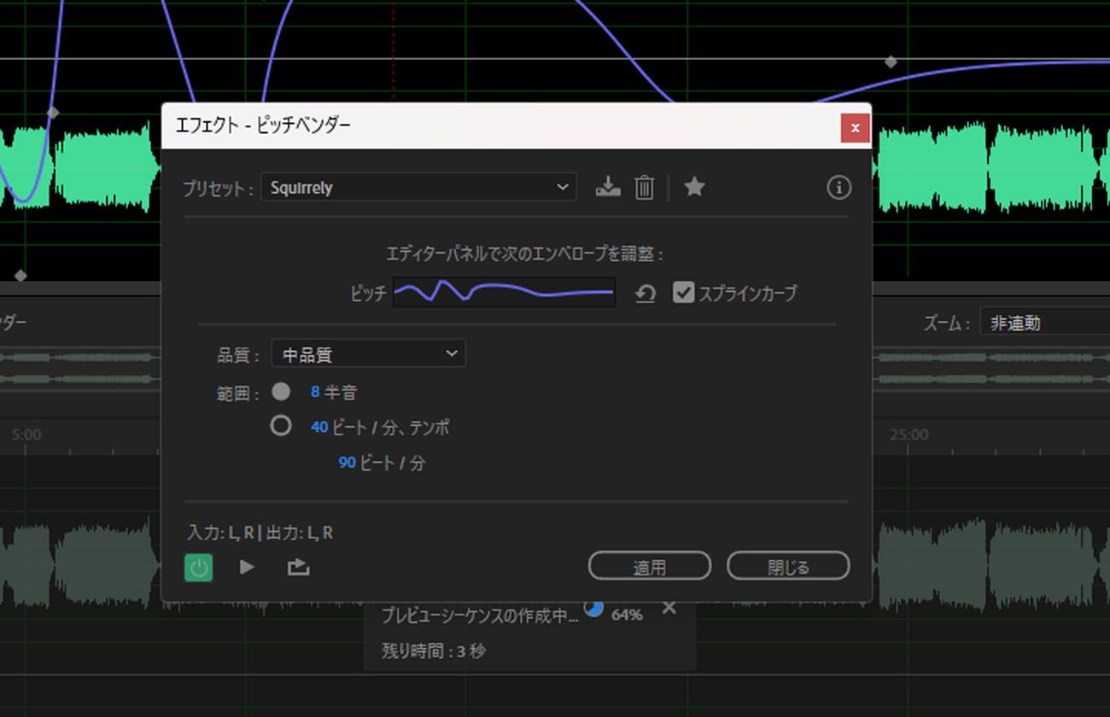This screenshot has height=717, width=1110.
Task: Click the 残り時間 : 3 秒 status text
Action: point(434,651)
